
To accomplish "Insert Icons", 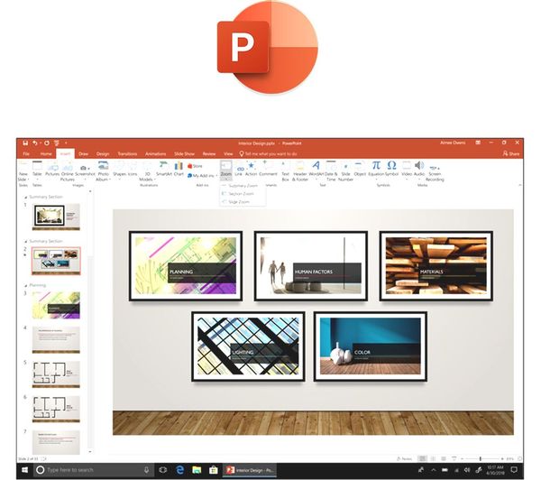I will click(133, 170).
